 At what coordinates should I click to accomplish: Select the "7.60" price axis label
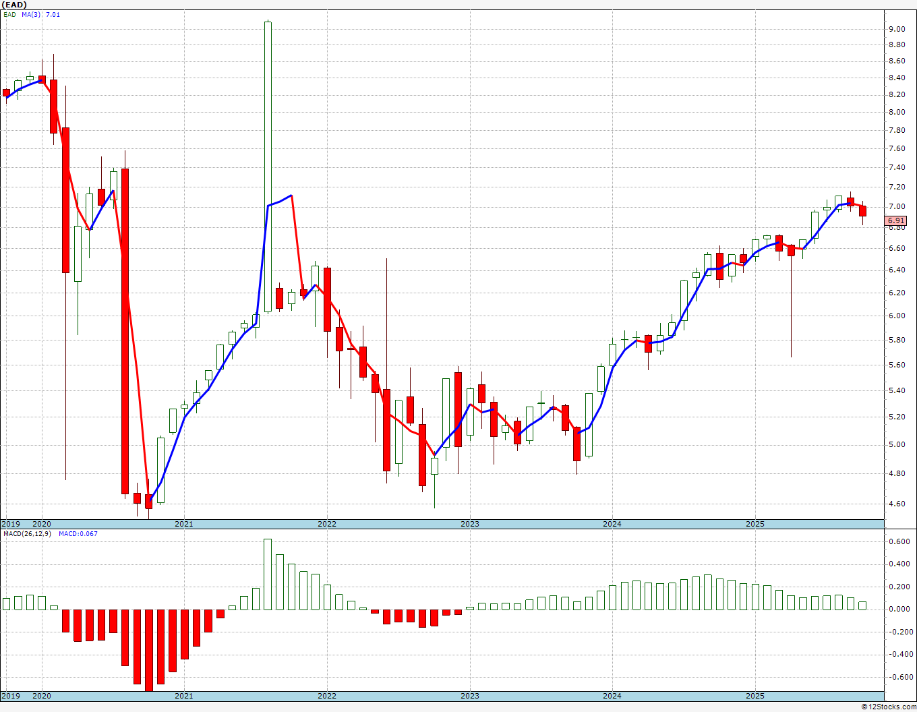tap(897, 148)
